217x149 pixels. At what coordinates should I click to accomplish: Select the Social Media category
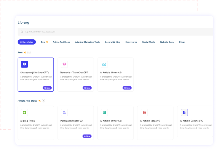(148, 42)
